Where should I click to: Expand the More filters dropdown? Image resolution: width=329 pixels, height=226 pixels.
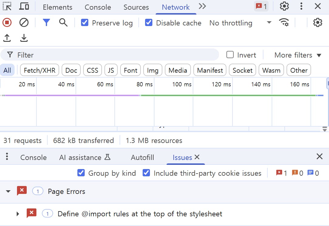pos(298,55)
